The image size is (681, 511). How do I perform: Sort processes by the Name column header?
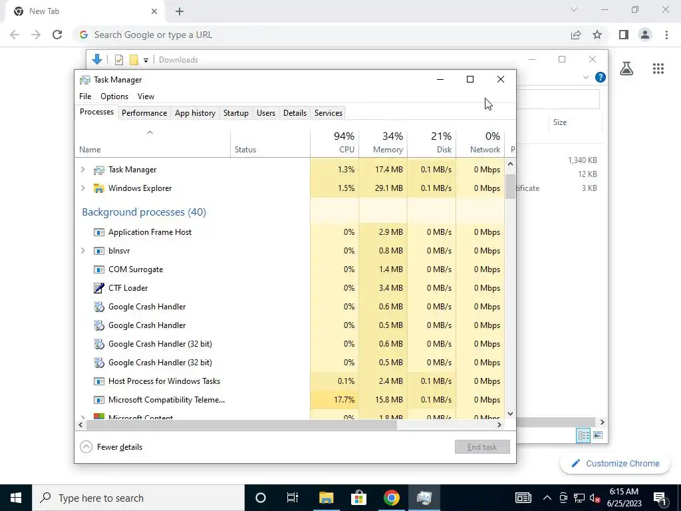pos(152,142)
